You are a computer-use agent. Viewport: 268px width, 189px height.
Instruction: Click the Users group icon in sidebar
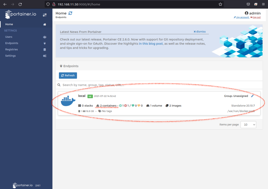pos(44,37)
